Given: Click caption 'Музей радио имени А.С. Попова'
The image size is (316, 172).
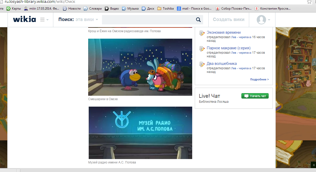Looking at the screenshot, I should (x=112, y=162).
